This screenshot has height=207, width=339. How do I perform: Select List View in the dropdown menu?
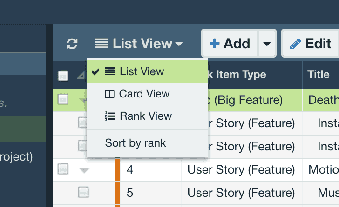pos(147,71)
